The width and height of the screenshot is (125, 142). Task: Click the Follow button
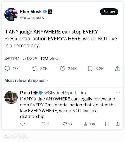click(x=109, y=12)
